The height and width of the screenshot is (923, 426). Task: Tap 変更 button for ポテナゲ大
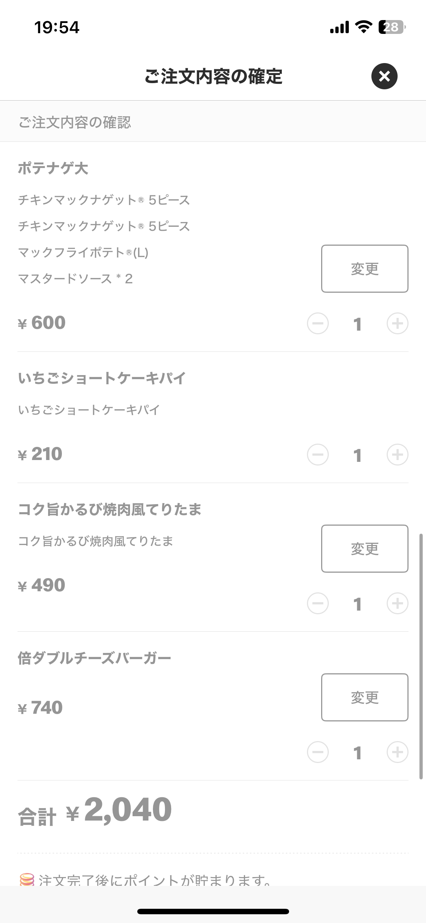click(364, 269)
